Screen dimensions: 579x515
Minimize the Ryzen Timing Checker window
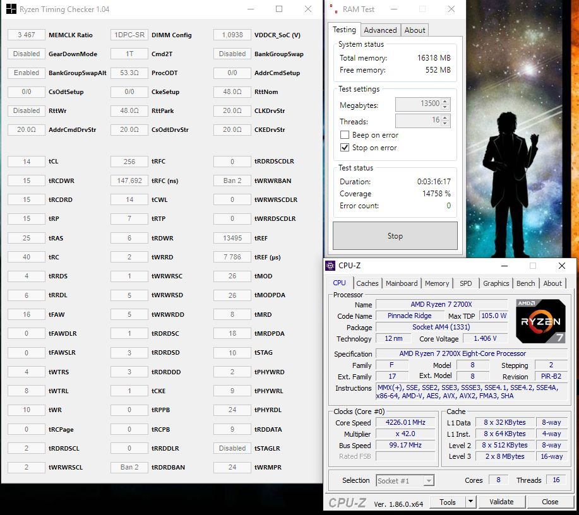tap(251, 9)
